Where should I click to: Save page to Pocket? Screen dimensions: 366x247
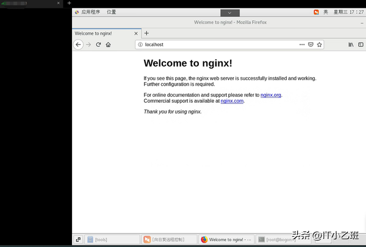pyautogui.click(x=310, y=44)
